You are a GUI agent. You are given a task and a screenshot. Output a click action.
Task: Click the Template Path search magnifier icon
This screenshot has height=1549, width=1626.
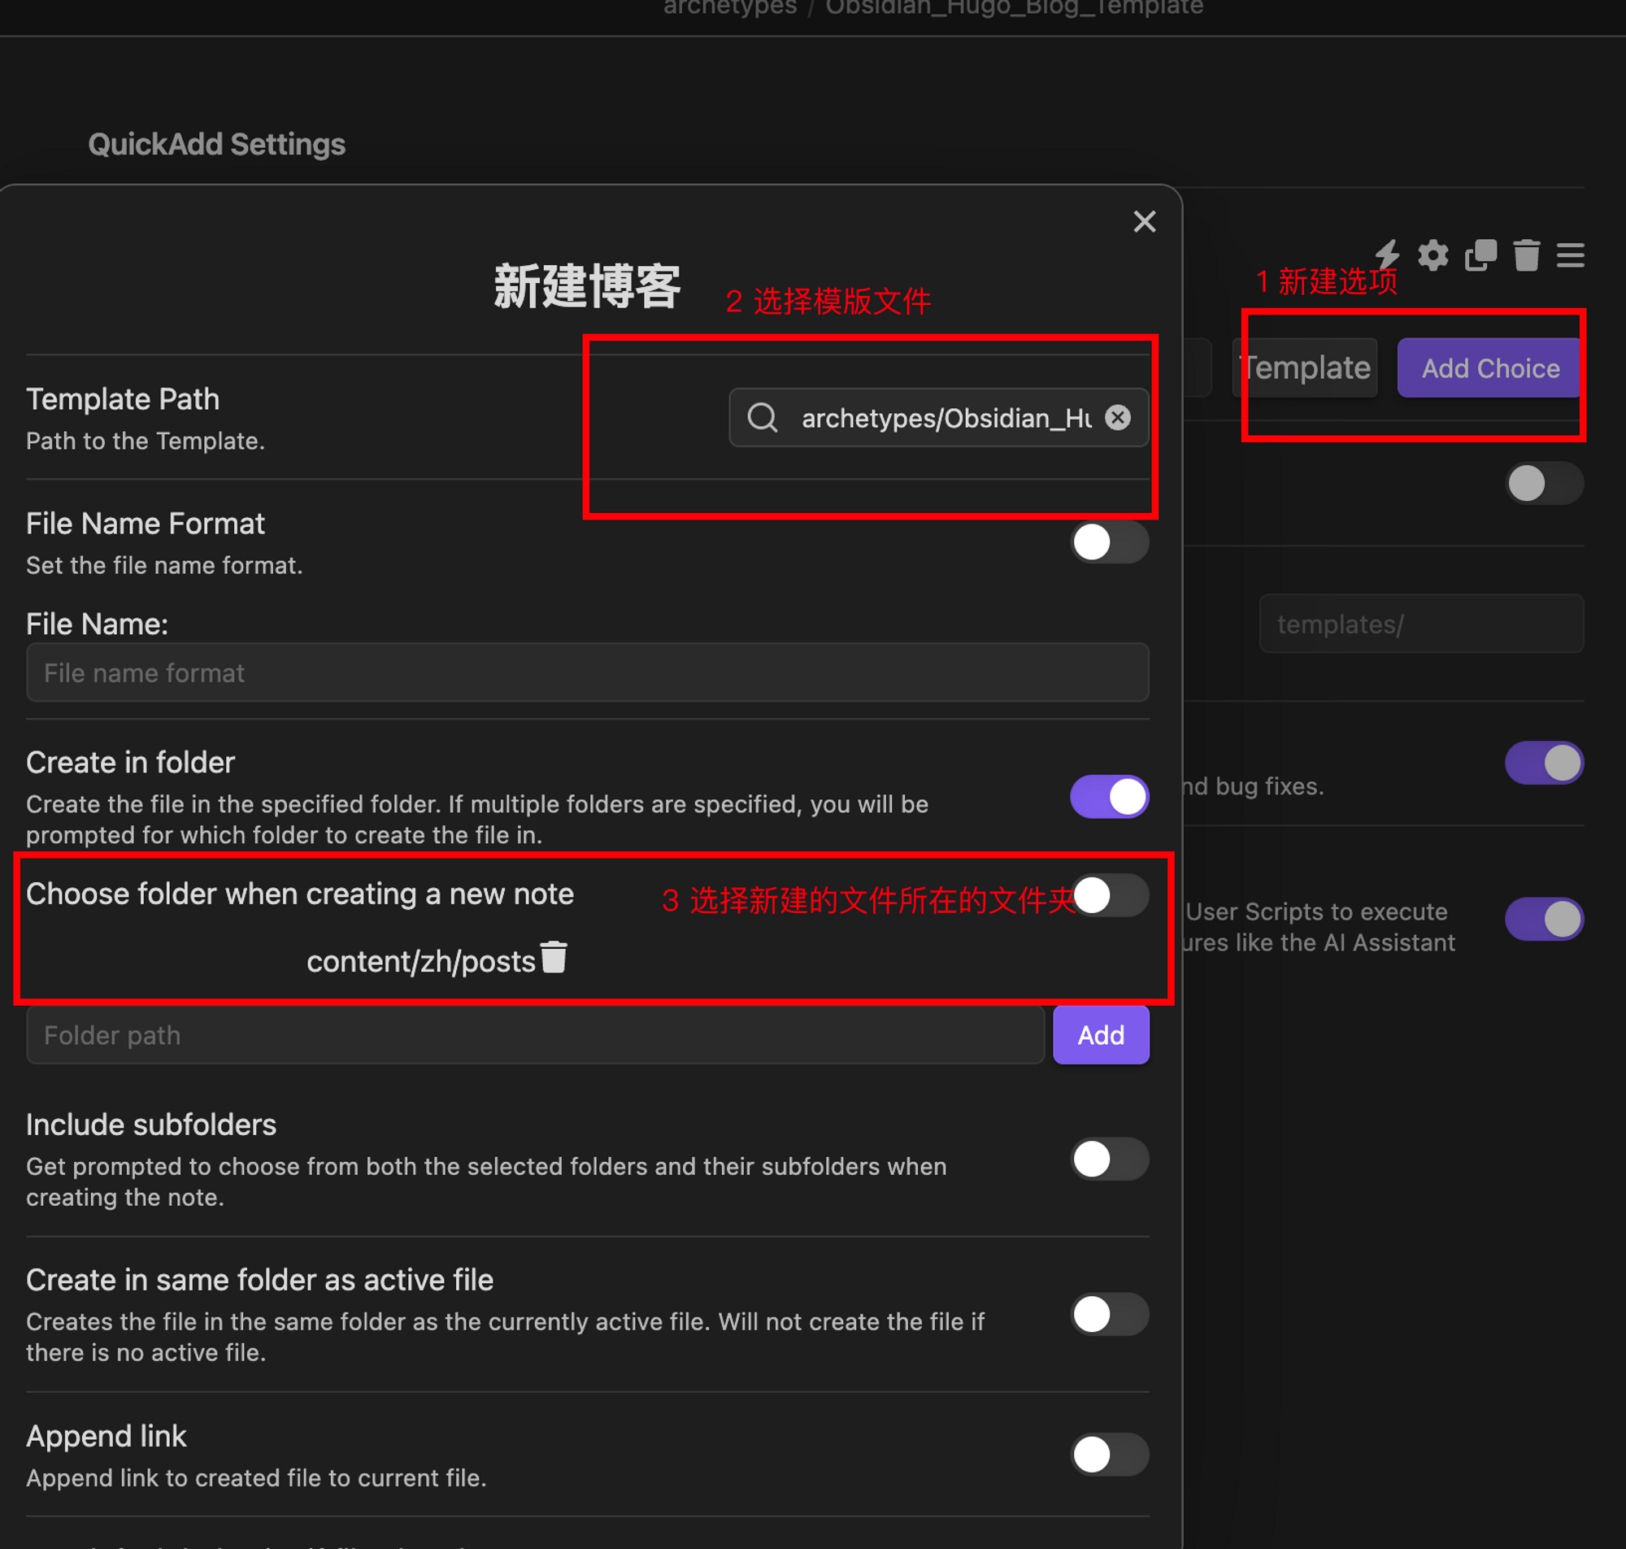(763, 418)
